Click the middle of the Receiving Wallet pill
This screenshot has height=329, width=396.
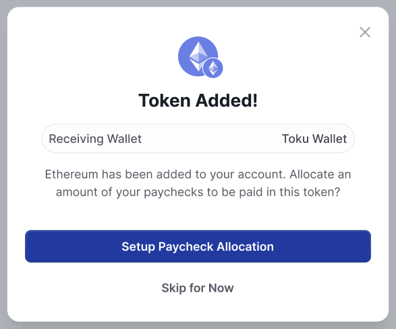pyautogui.click(x=198, y=138)
